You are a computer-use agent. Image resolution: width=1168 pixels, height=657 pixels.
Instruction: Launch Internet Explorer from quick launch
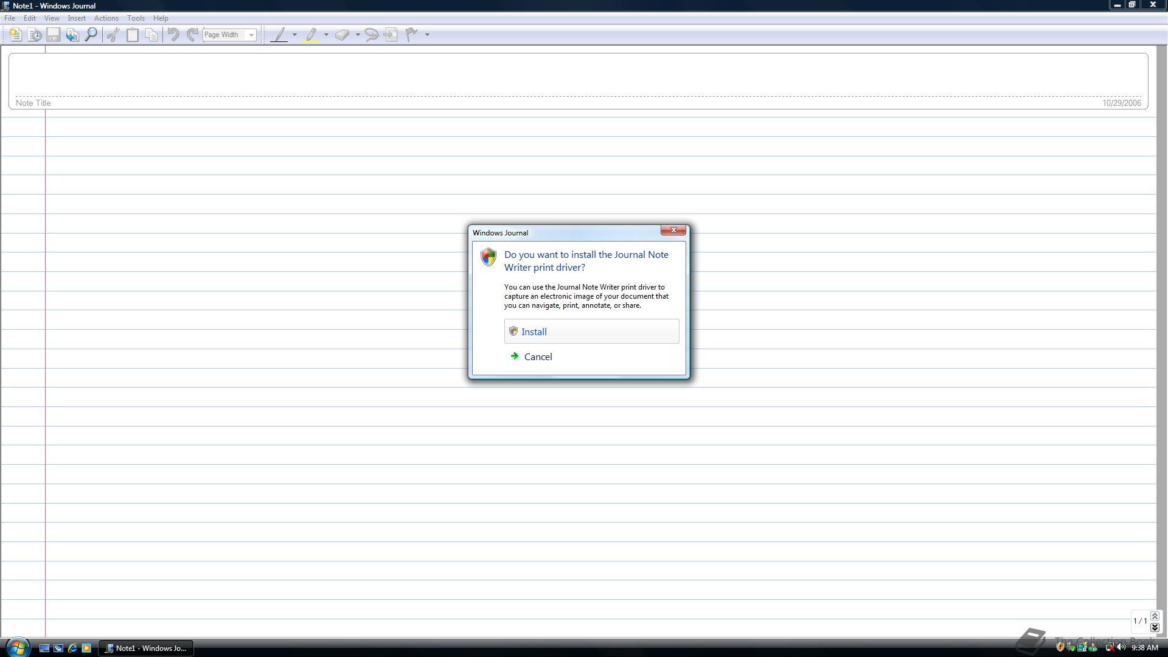72,648
